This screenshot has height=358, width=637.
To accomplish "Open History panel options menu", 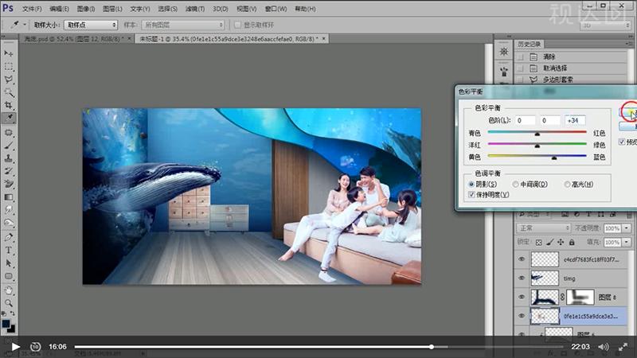I will [630, 44].
